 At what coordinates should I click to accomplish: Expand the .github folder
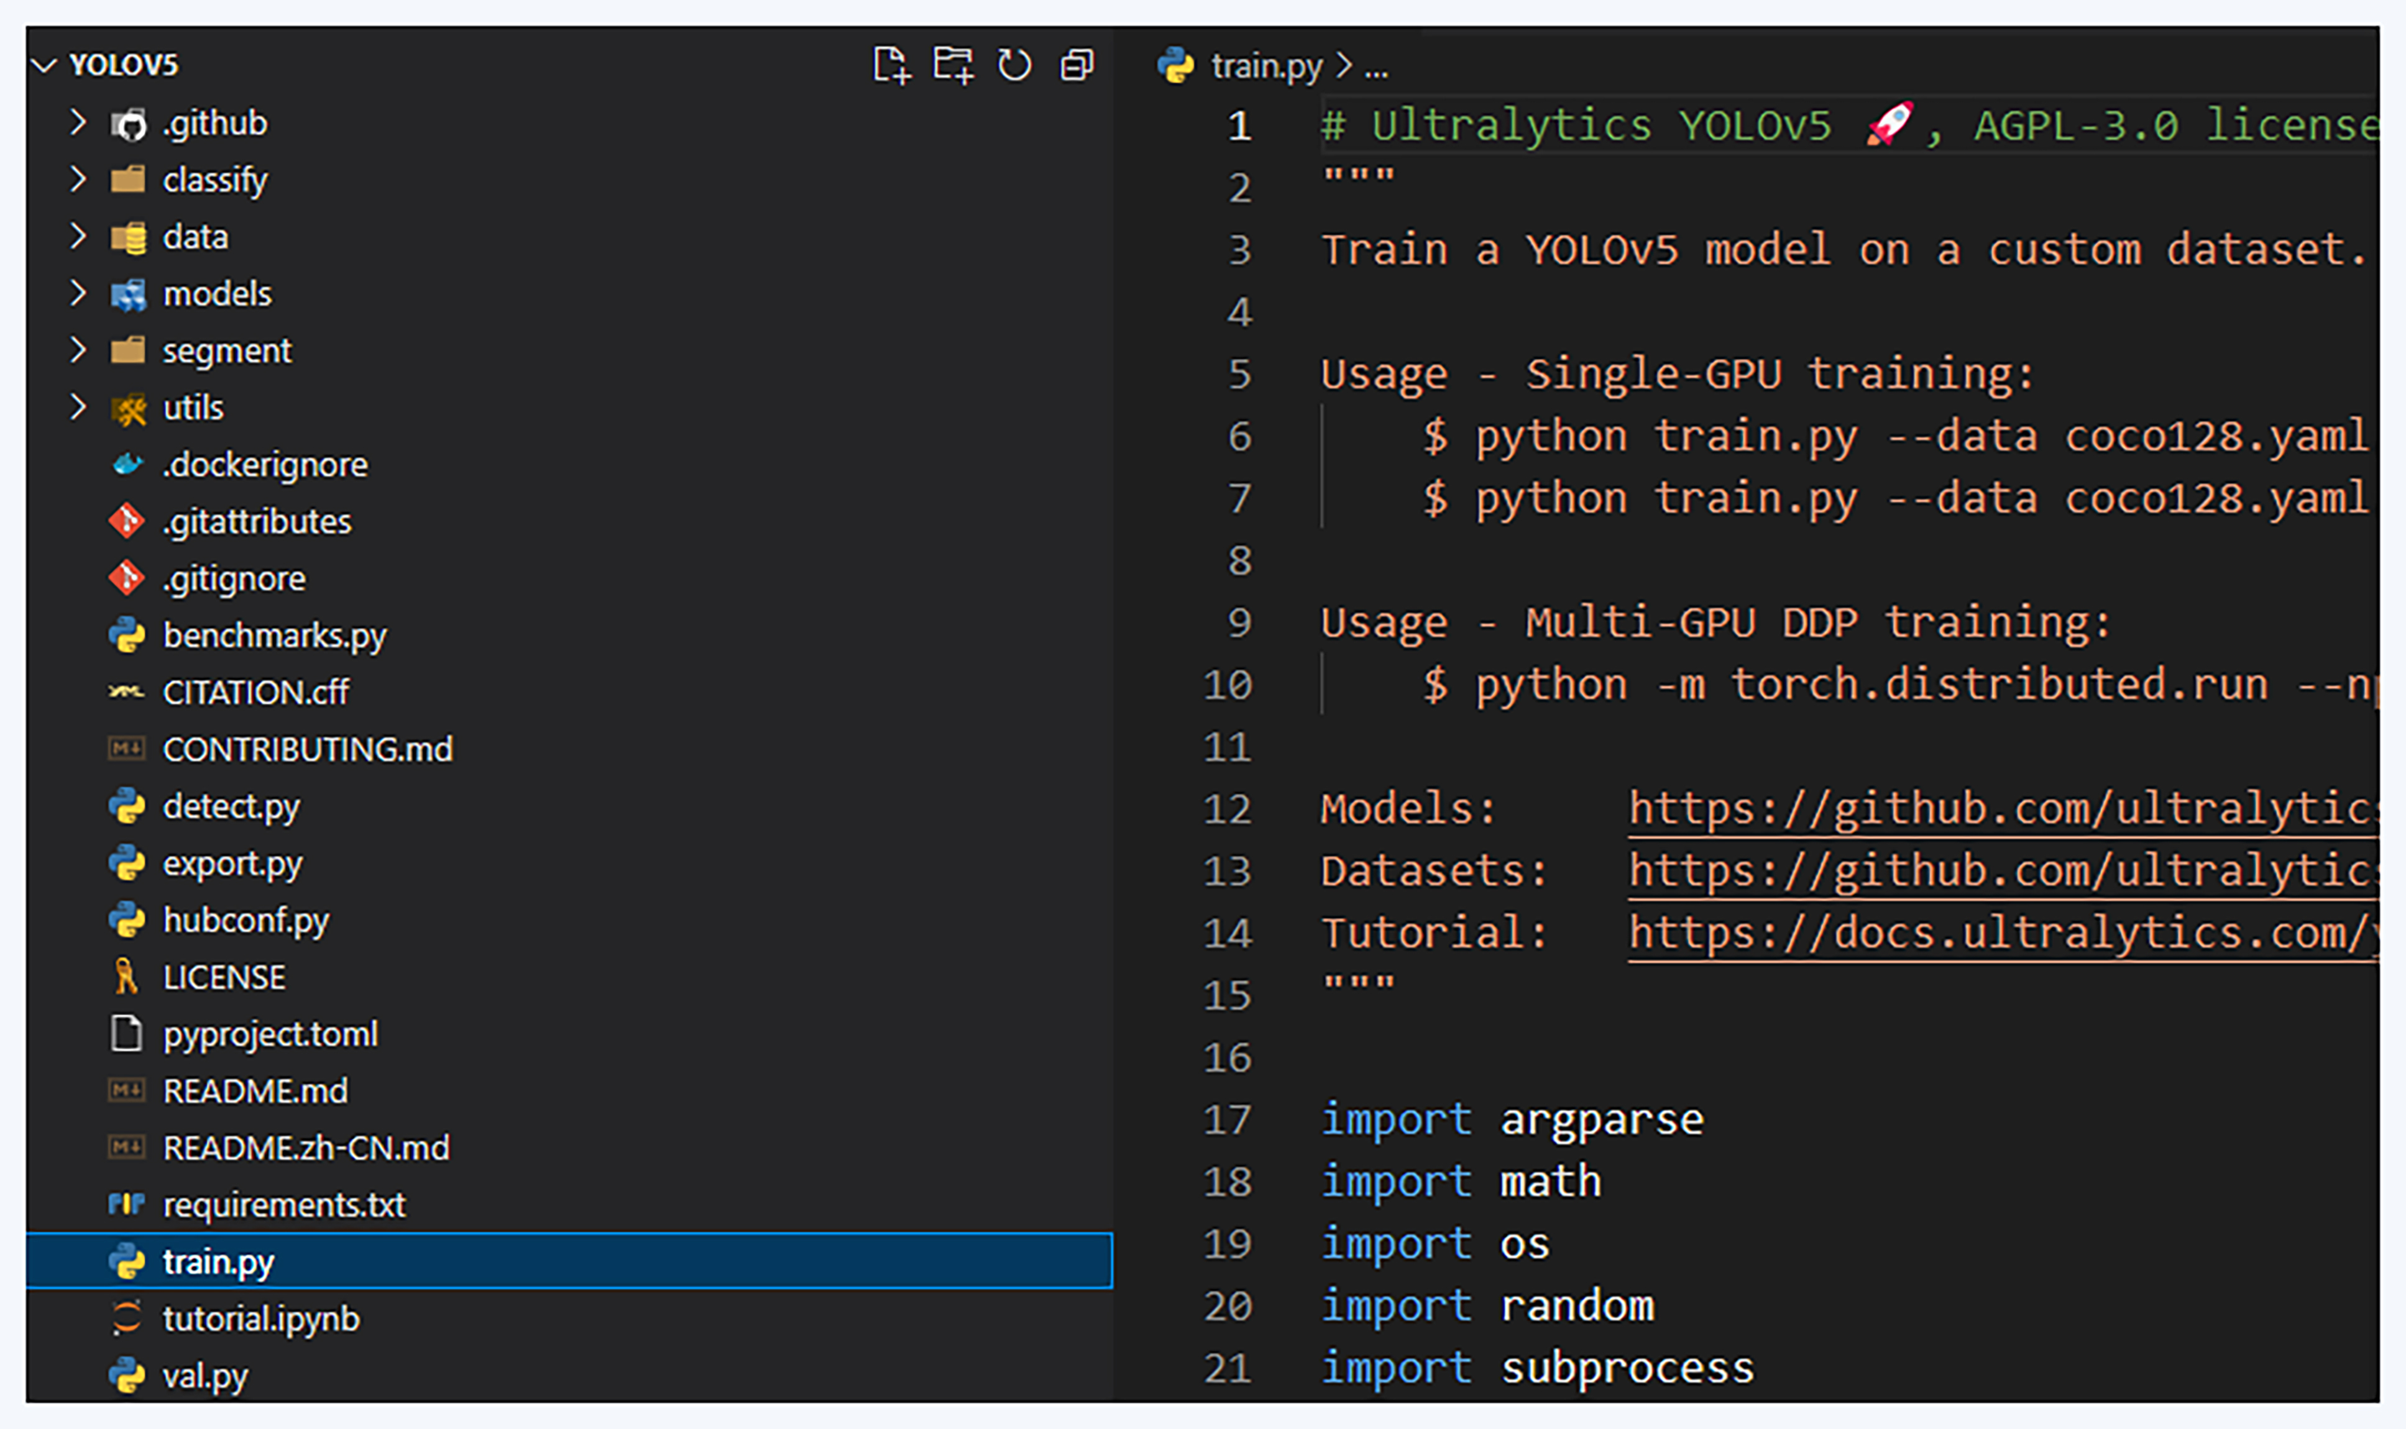[x=78, y=122]
